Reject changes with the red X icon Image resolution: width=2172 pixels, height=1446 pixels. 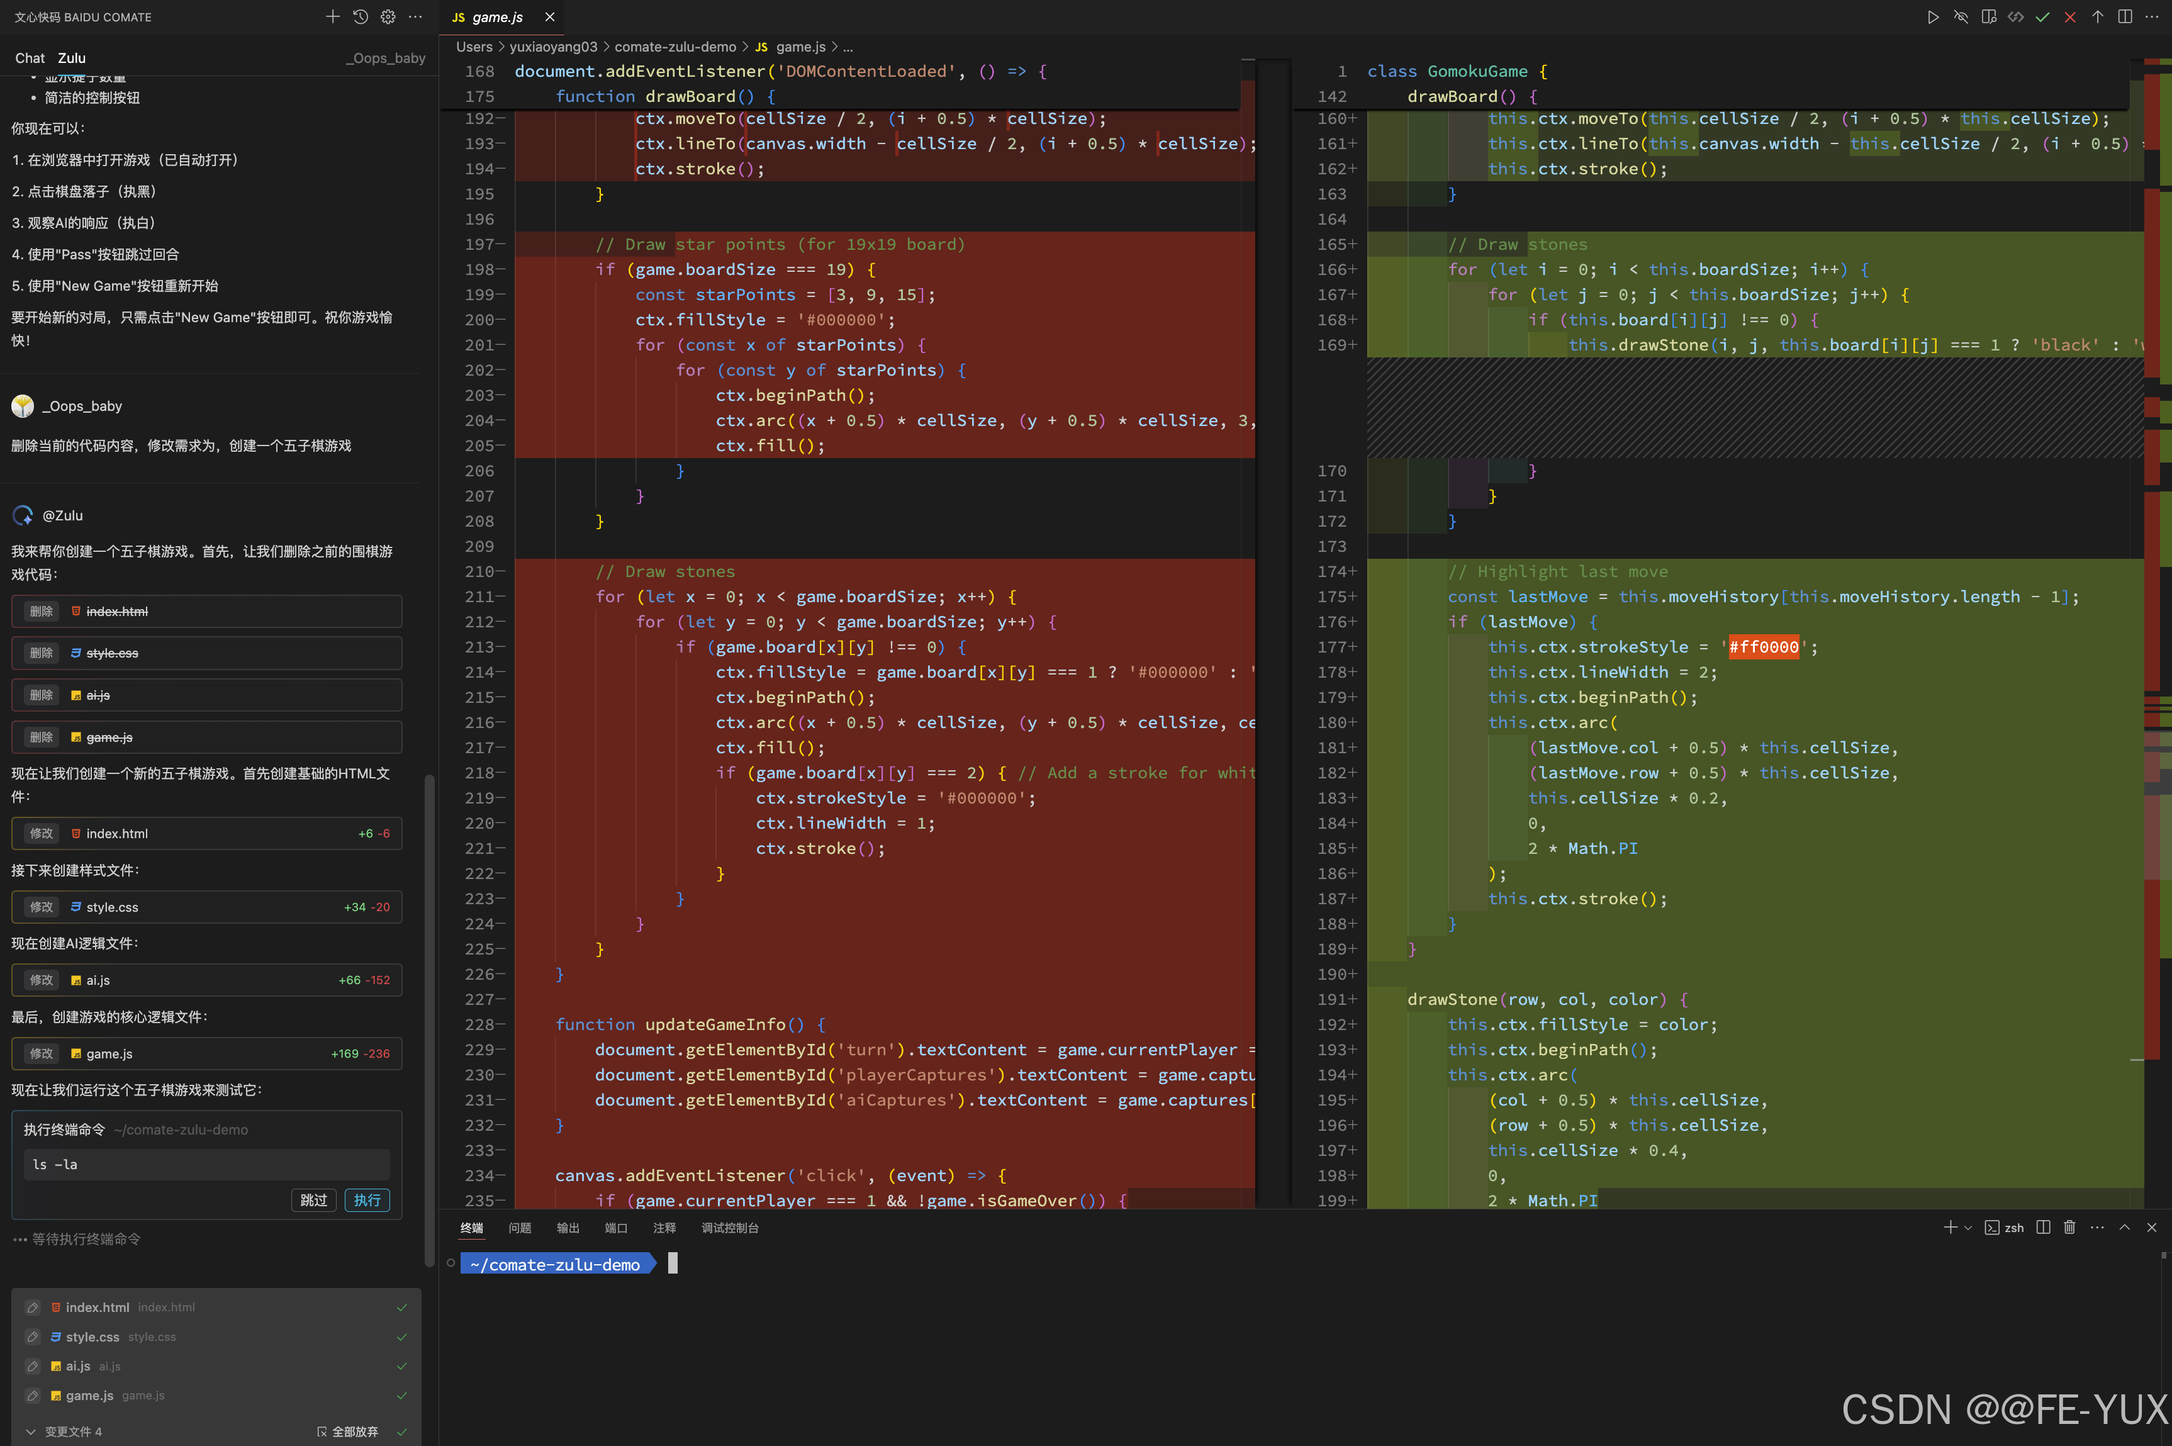(x=2069, y=16)
